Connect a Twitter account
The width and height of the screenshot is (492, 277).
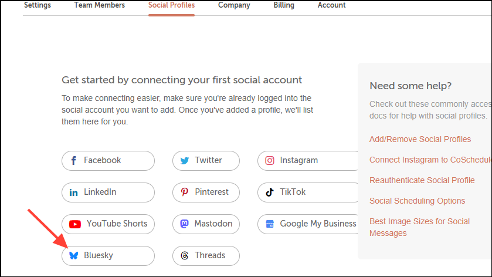pyautogui.click(x=206, y=161)
